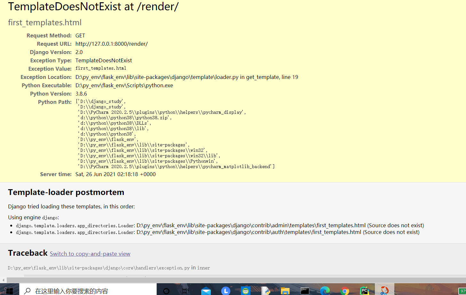Image resolution: width=466 pixels, height=295 pixels.
Task: Click the horizontal scrollbar left arrow
Action: point(3,280)
